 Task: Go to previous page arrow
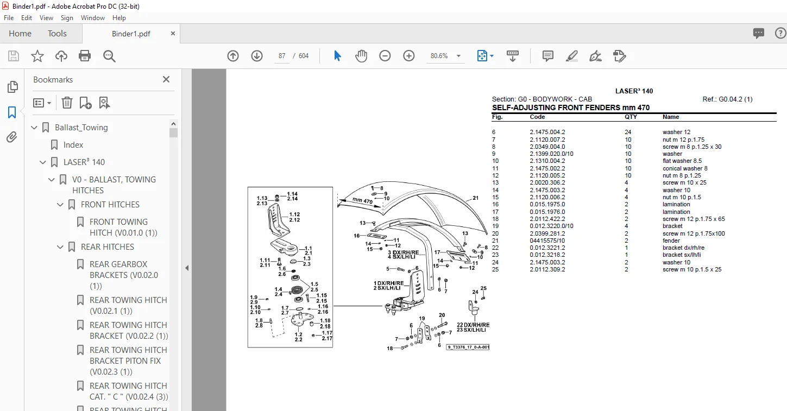point(233,56)
